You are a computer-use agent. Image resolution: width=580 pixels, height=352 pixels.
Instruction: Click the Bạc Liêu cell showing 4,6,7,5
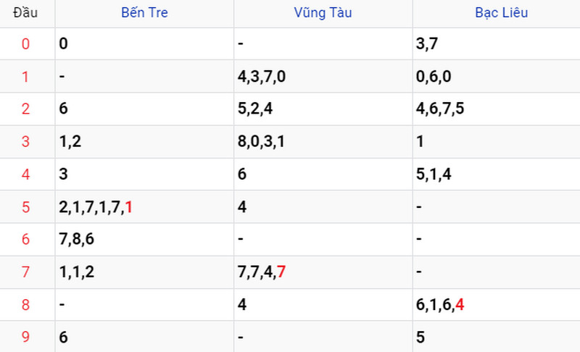pos(496,109)
